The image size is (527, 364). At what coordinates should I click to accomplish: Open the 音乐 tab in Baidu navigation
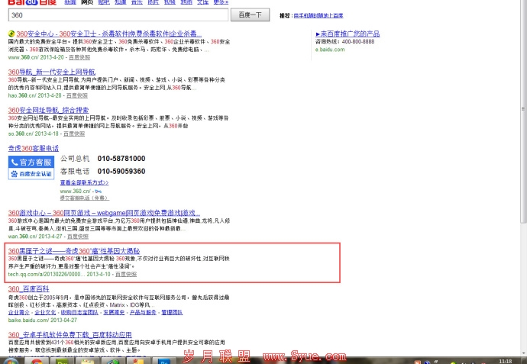tap(137, 2)
